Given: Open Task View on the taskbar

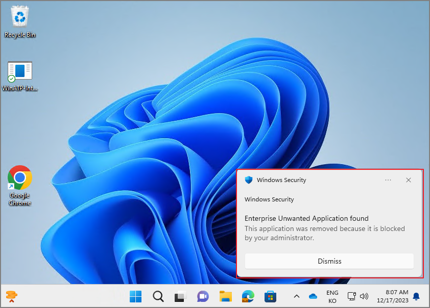Looking at the screenshot, I should (180, 296).
